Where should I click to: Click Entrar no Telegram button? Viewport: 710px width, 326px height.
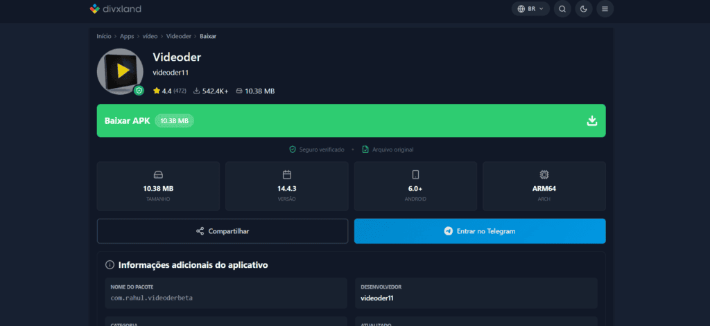pyautogui.click(x=480, y=231)
